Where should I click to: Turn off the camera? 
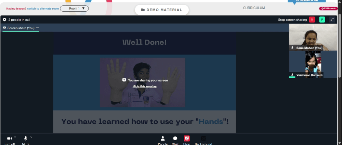(9, 141)
